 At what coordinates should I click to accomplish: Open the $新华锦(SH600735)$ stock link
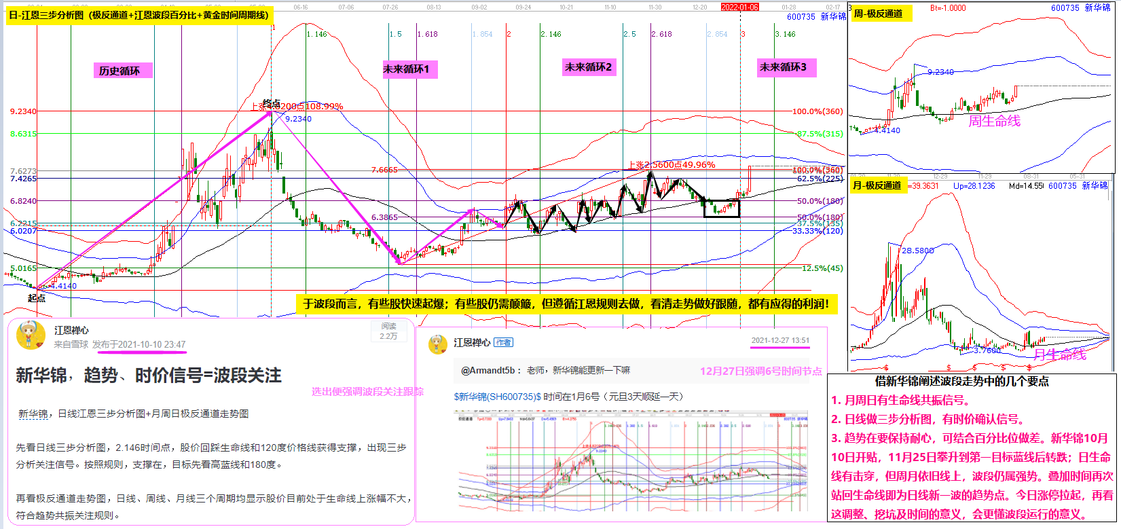pyautogui.click(x=497, y=397)
